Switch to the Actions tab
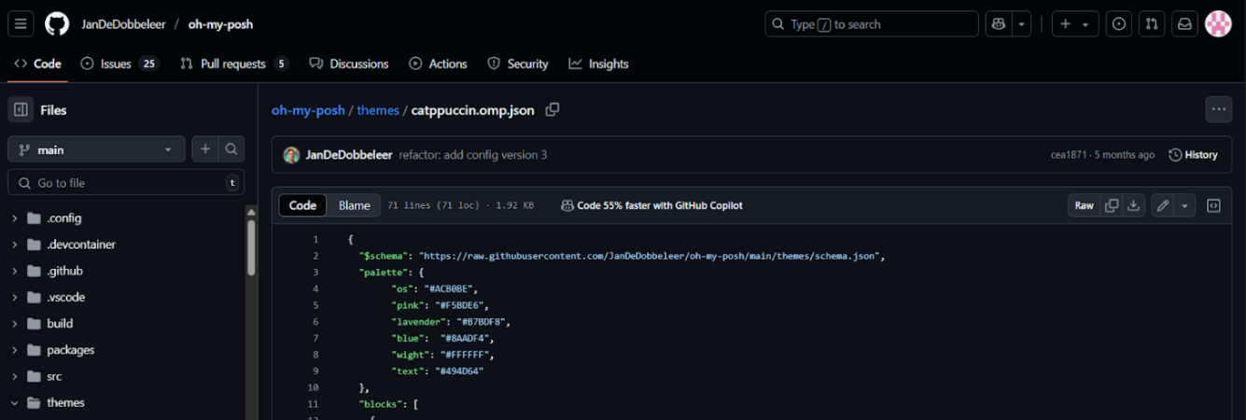Viewport: 1246px width, 420px height. point(438,63)
